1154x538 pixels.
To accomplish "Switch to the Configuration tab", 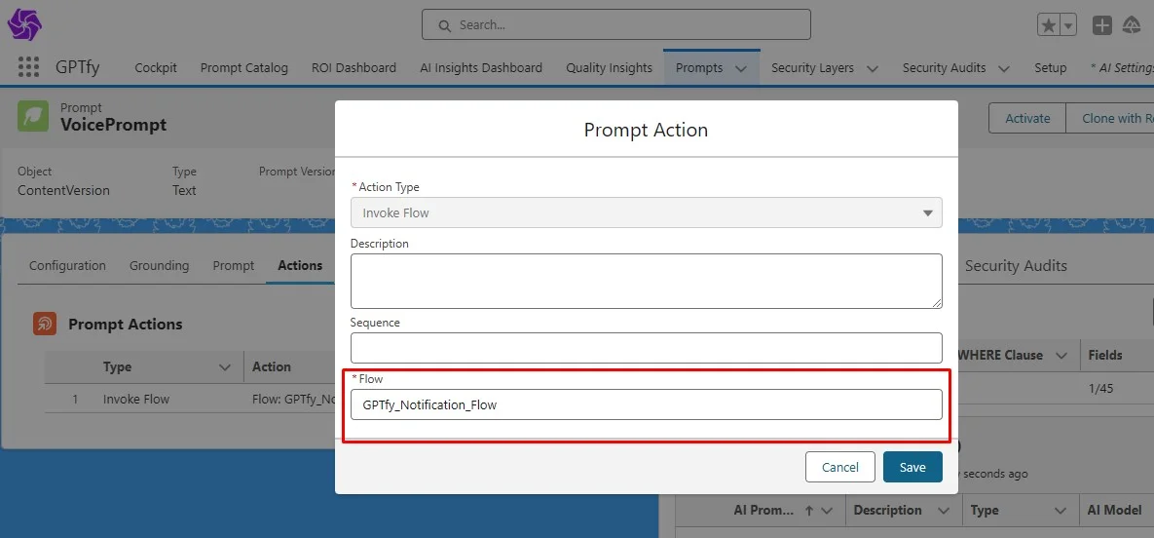I will click(68, 265).
